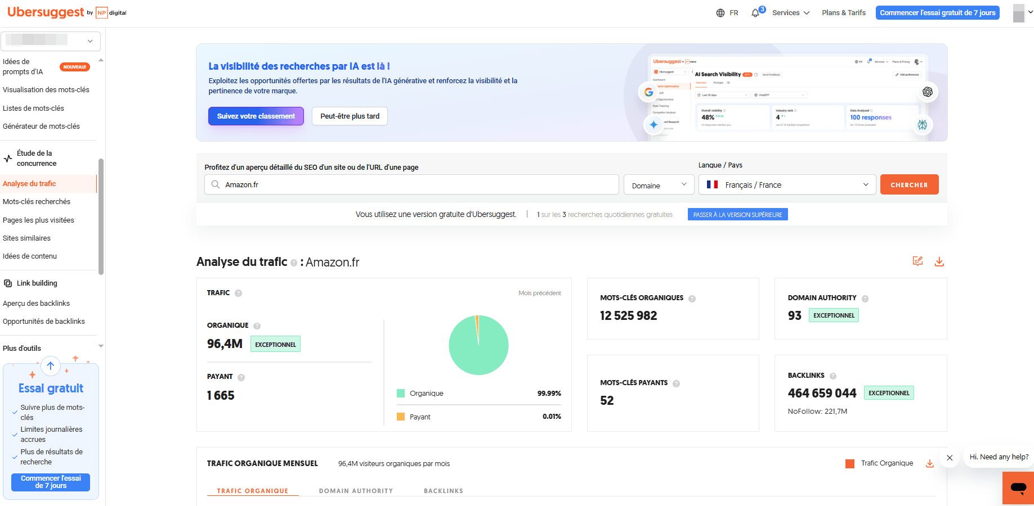Image resolution: width=1034 pixels, height=506 pixels.
Task: Select the orange Trafic Organique legend swatch
Action: point(849,463)
